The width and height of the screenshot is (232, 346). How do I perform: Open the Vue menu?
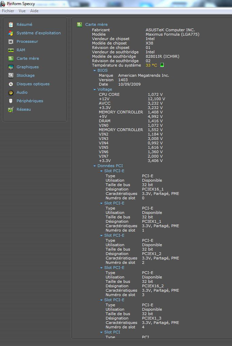click(22, 11)
